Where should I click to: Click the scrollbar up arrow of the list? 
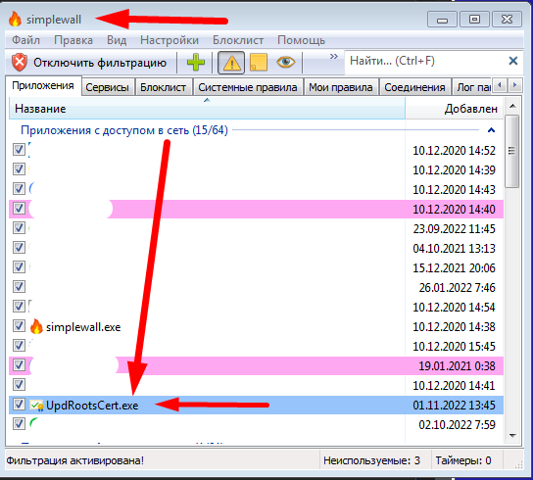click(512, 106)
